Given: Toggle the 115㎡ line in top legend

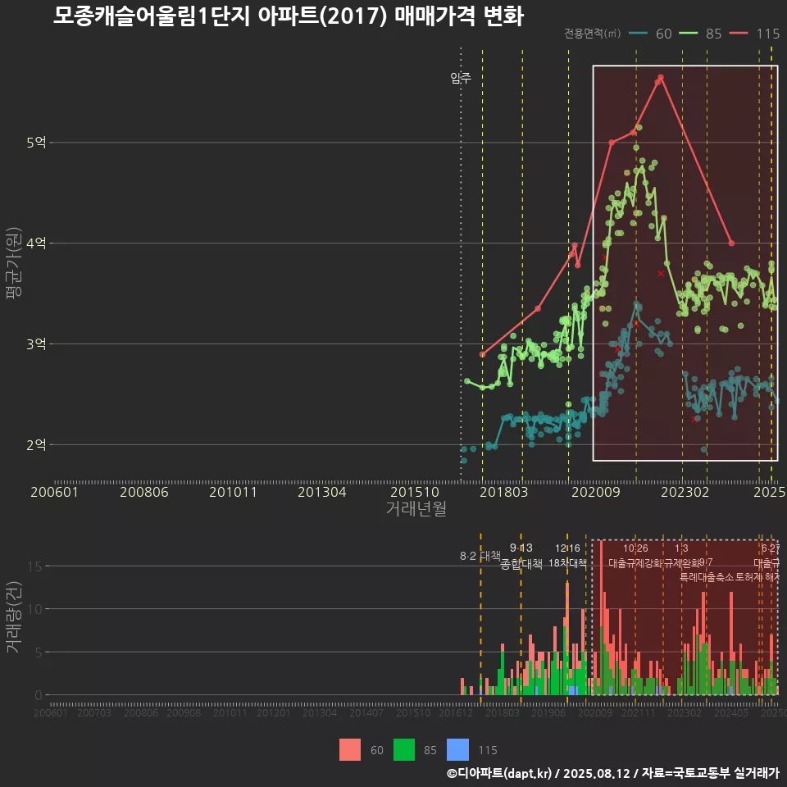Looking at the screenshot, I should 754,34.
